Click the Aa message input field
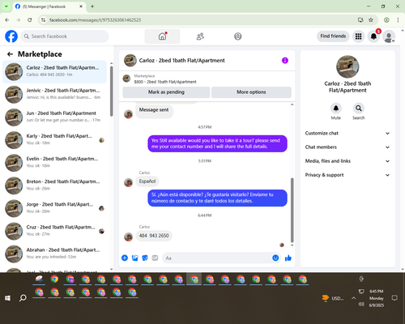Image resolution: width=405 pixels, height=324 pixels. (x=216, y=258)
